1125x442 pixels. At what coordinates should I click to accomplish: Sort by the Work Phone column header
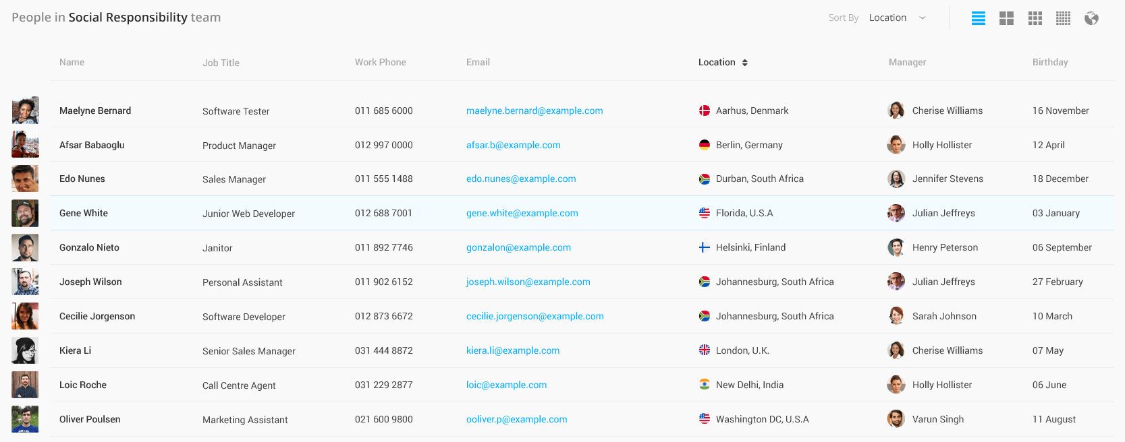click(381, 62)
